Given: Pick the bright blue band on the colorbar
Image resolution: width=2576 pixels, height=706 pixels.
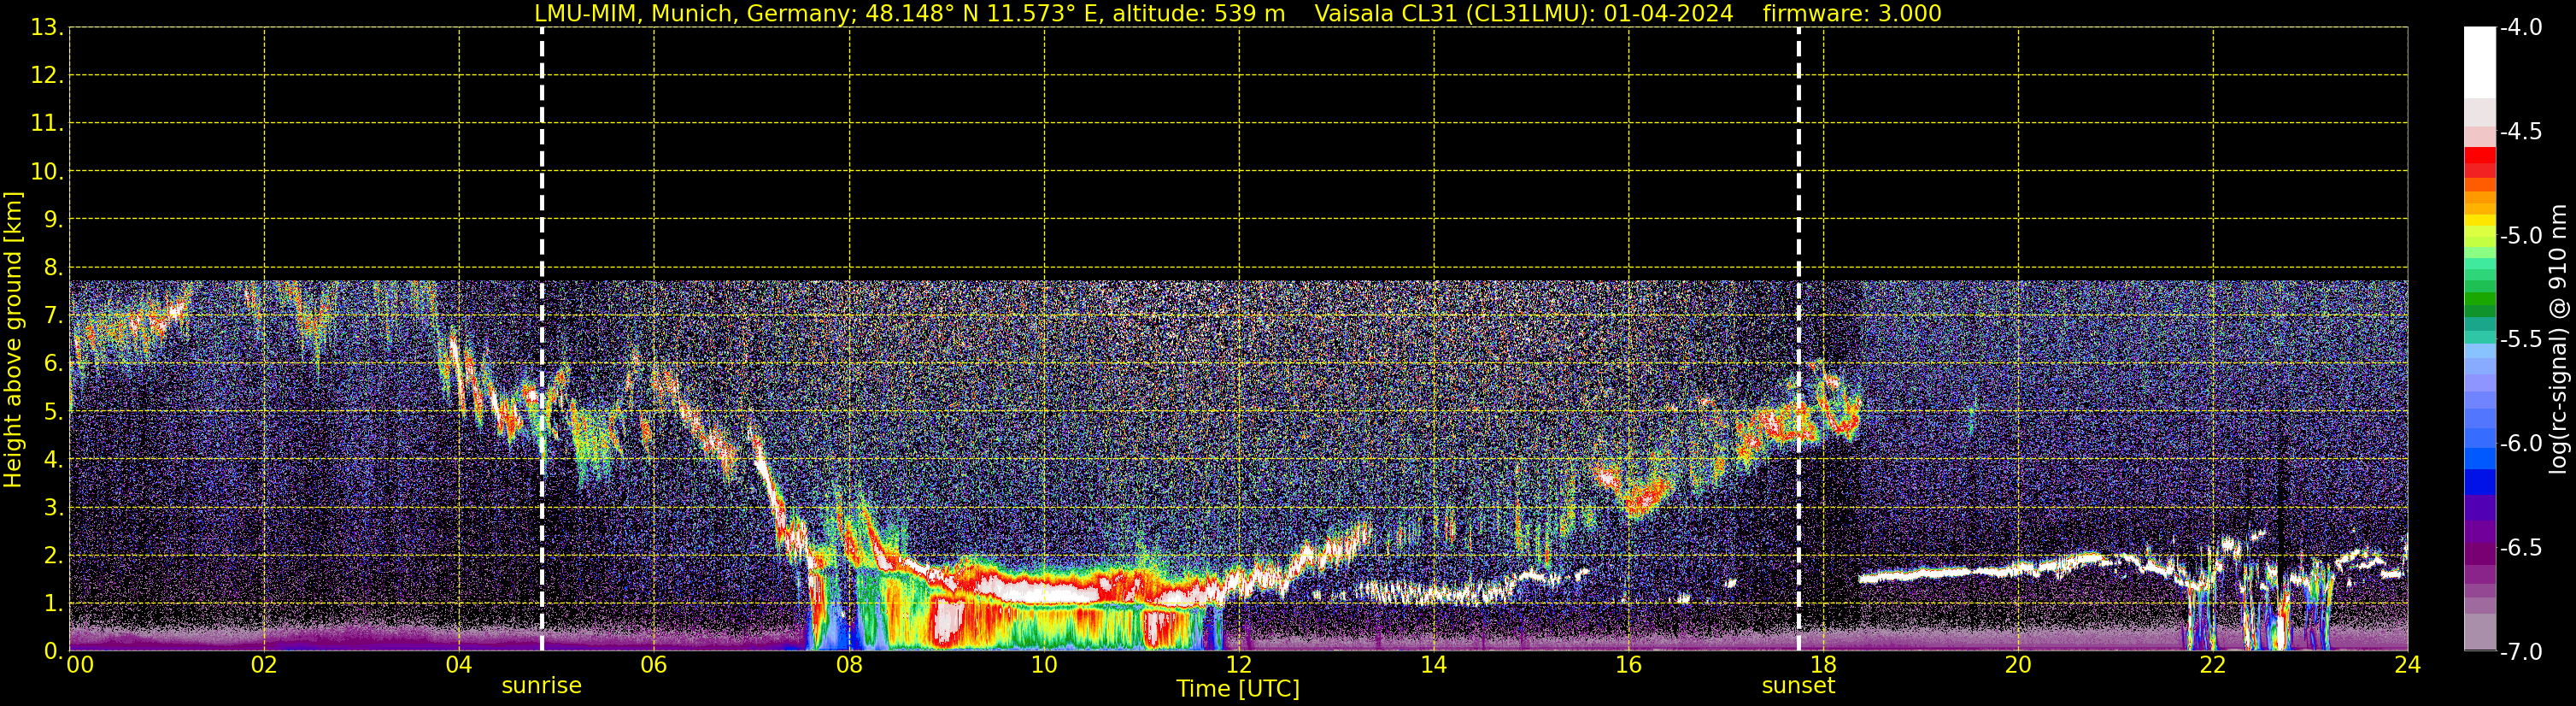Looking at the screenshot, I should [x=2479, y=459].
